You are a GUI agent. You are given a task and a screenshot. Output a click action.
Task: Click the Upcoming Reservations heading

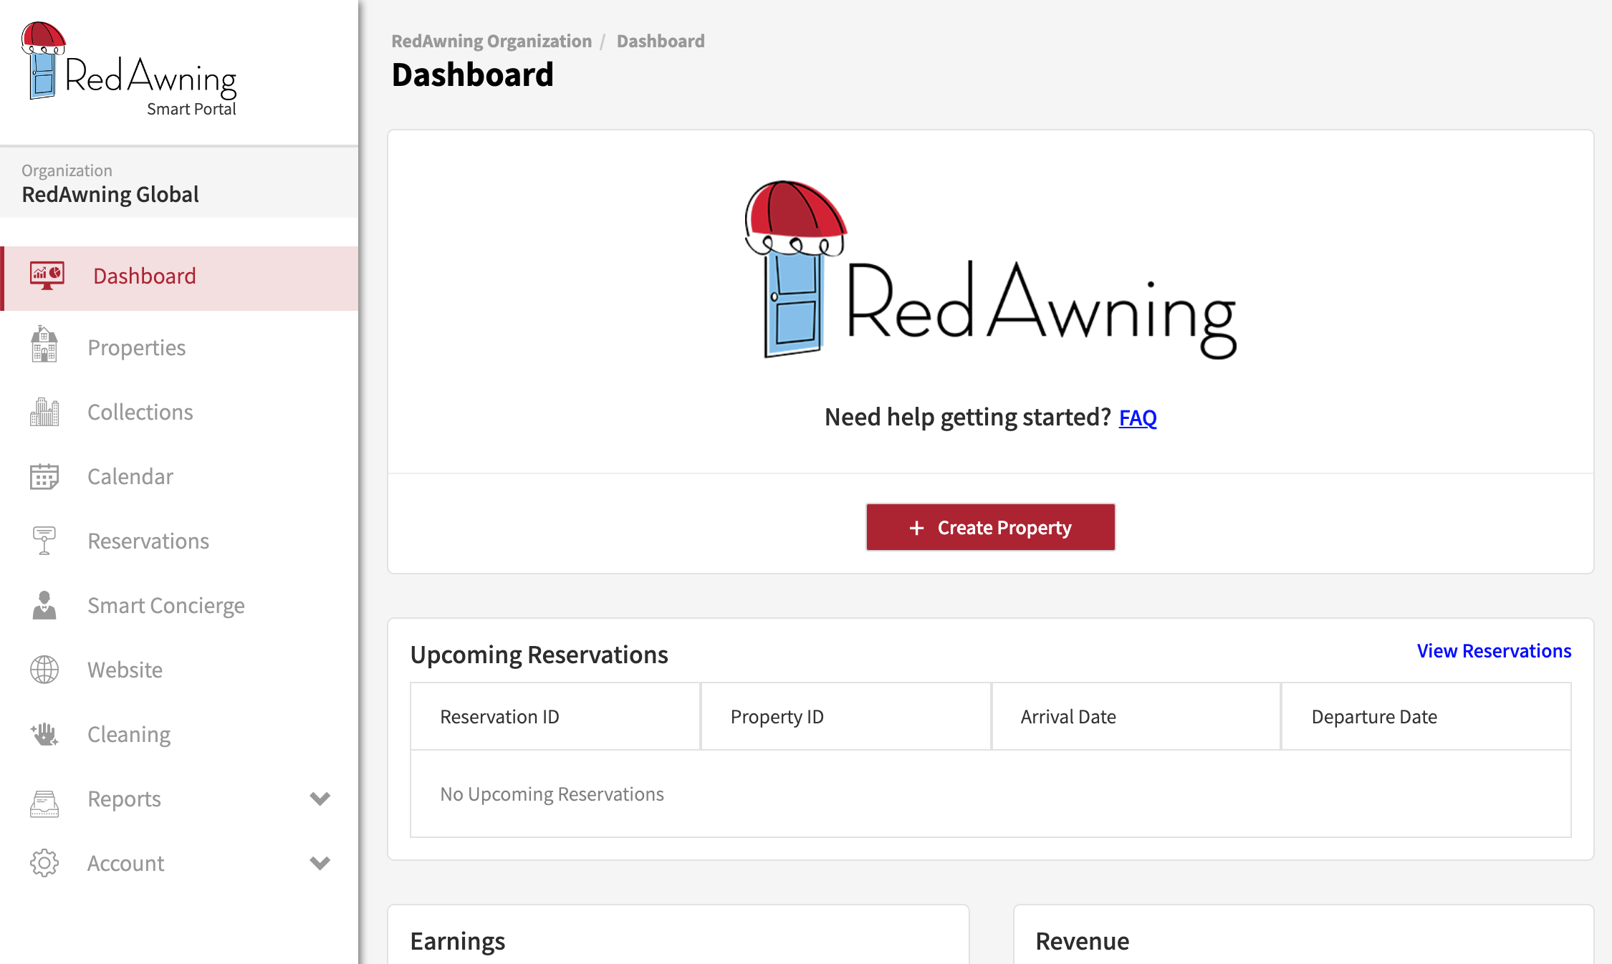(x=539, y=655)
